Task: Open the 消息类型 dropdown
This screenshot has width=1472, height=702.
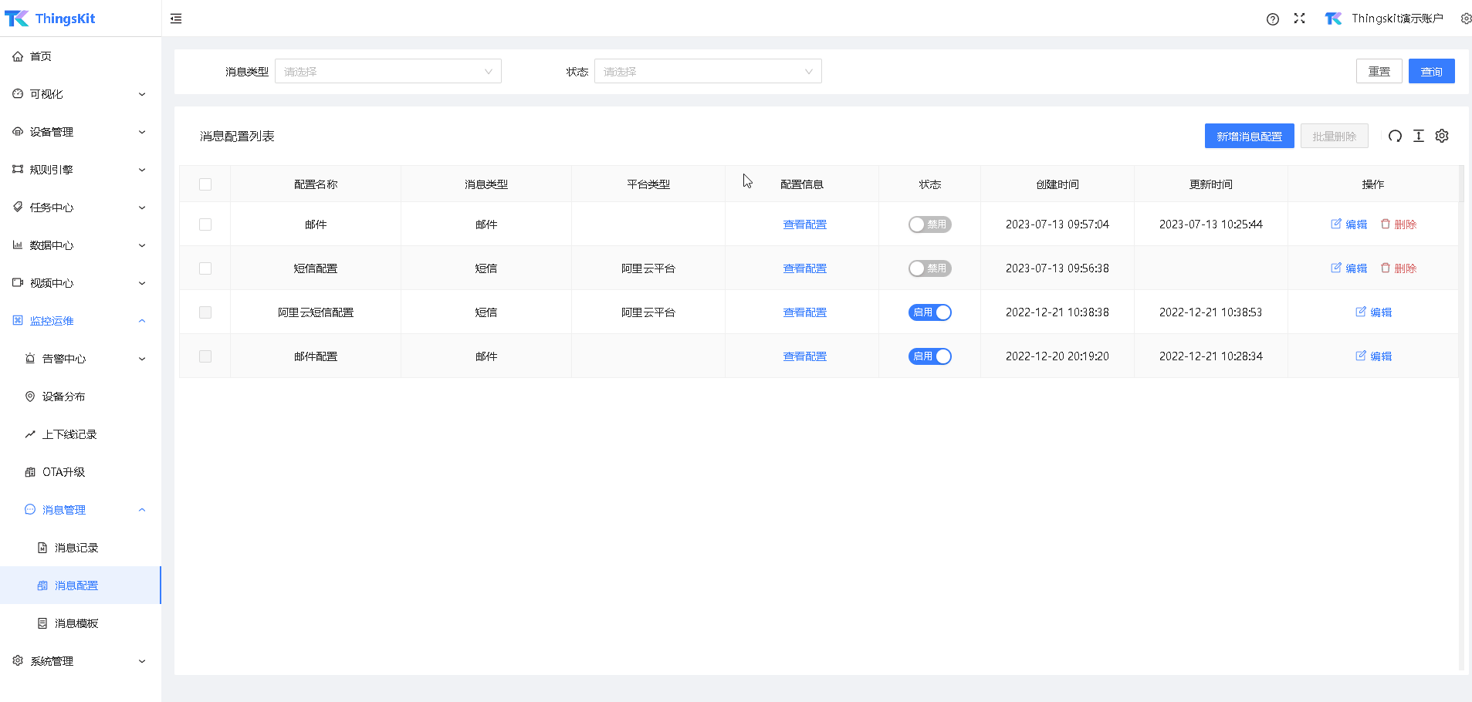Action: pyautogui.click(x=387, y=70)
